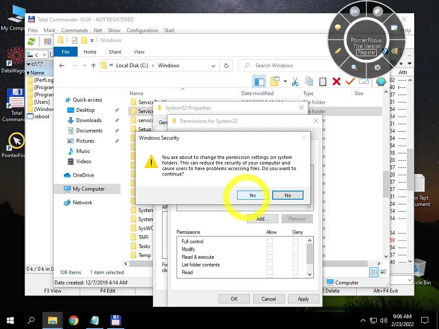Click Register in PointerFocus wheel

click(x=367, y=52)
